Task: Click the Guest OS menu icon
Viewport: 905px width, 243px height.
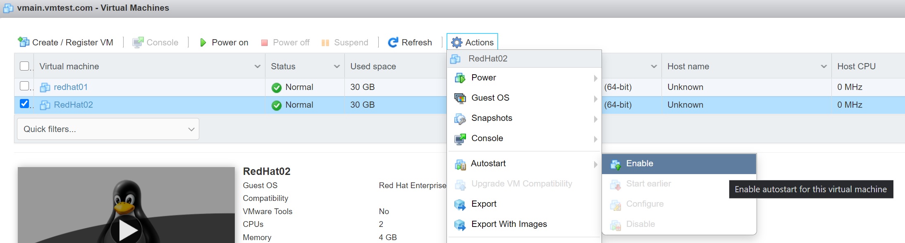Action: click(460, 98)
